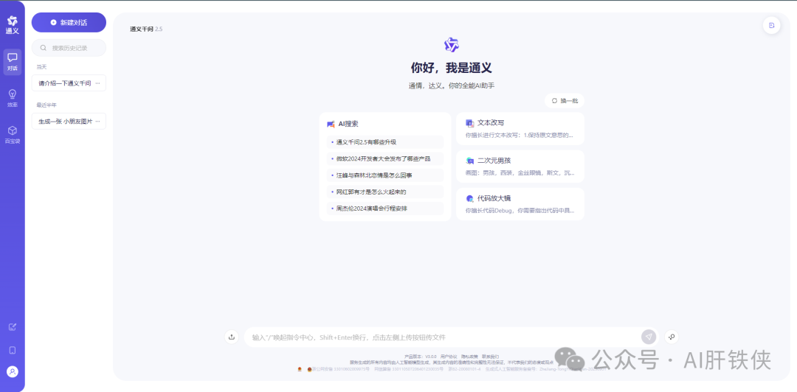
Task: Open the 对话 chat section
Action: 13,62
